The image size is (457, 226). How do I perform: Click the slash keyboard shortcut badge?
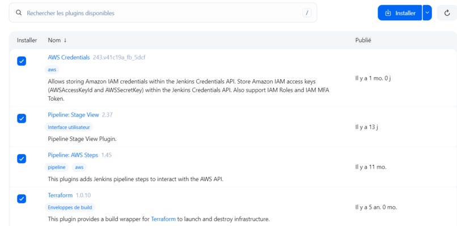[x=307, y=13]
